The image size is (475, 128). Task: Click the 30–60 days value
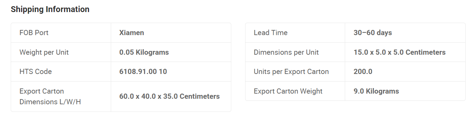point(373,33)
